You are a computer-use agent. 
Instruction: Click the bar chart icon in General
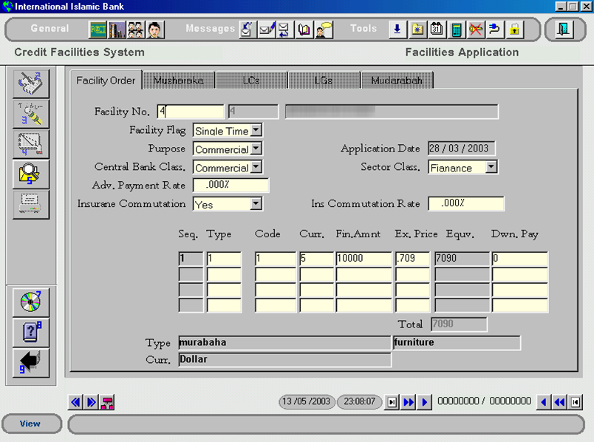(x=117, y=30)
